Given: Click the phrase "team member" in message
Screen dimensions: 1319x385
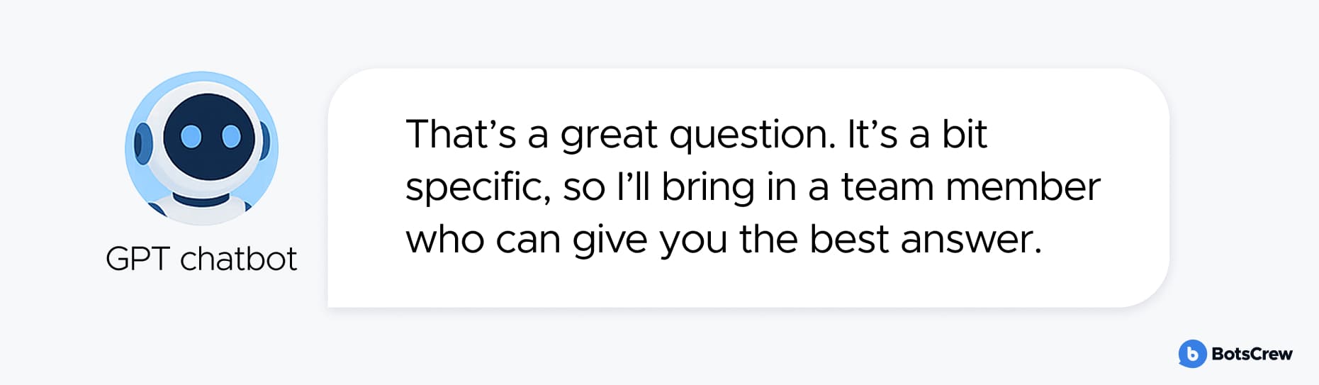Looking at the screenshot, I should [x=970, y=187].
